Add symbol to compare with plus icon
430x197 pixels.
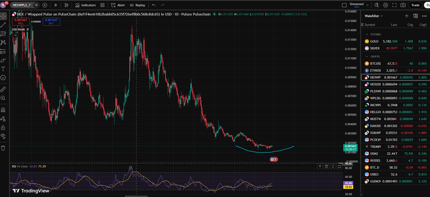point(45,5)
